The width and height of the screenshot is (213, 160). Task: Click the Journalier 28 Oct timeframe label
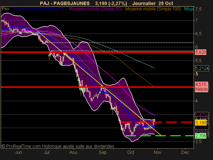tap(153, 3)
